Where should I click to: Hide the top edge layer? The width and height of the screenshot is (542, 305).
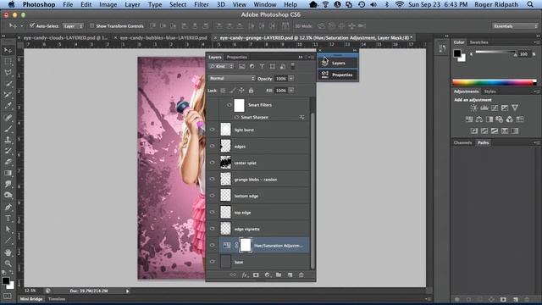point(213,213)
